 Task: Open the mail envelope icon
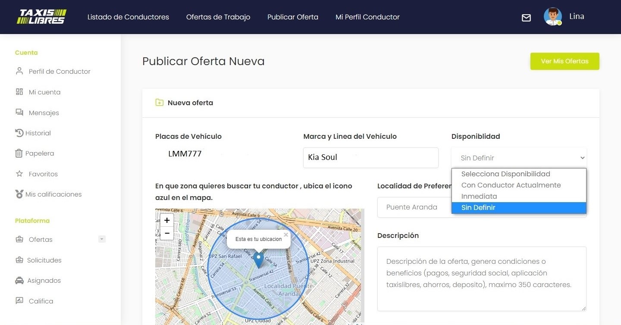pyautogui.click(x=526, y=18)
